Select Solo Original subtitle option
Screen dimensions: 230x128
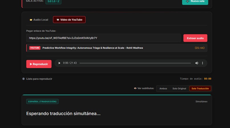(179, 89)
